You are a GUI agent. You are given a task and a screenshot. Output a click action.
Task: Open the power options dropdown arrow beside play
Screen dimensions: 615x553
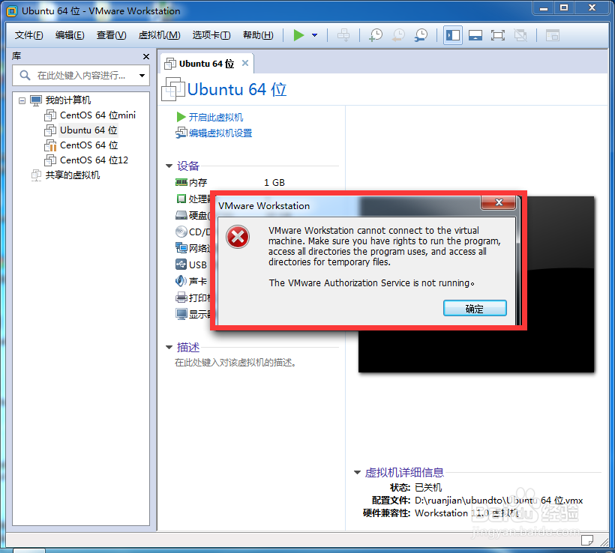click(x=314, y=35)
